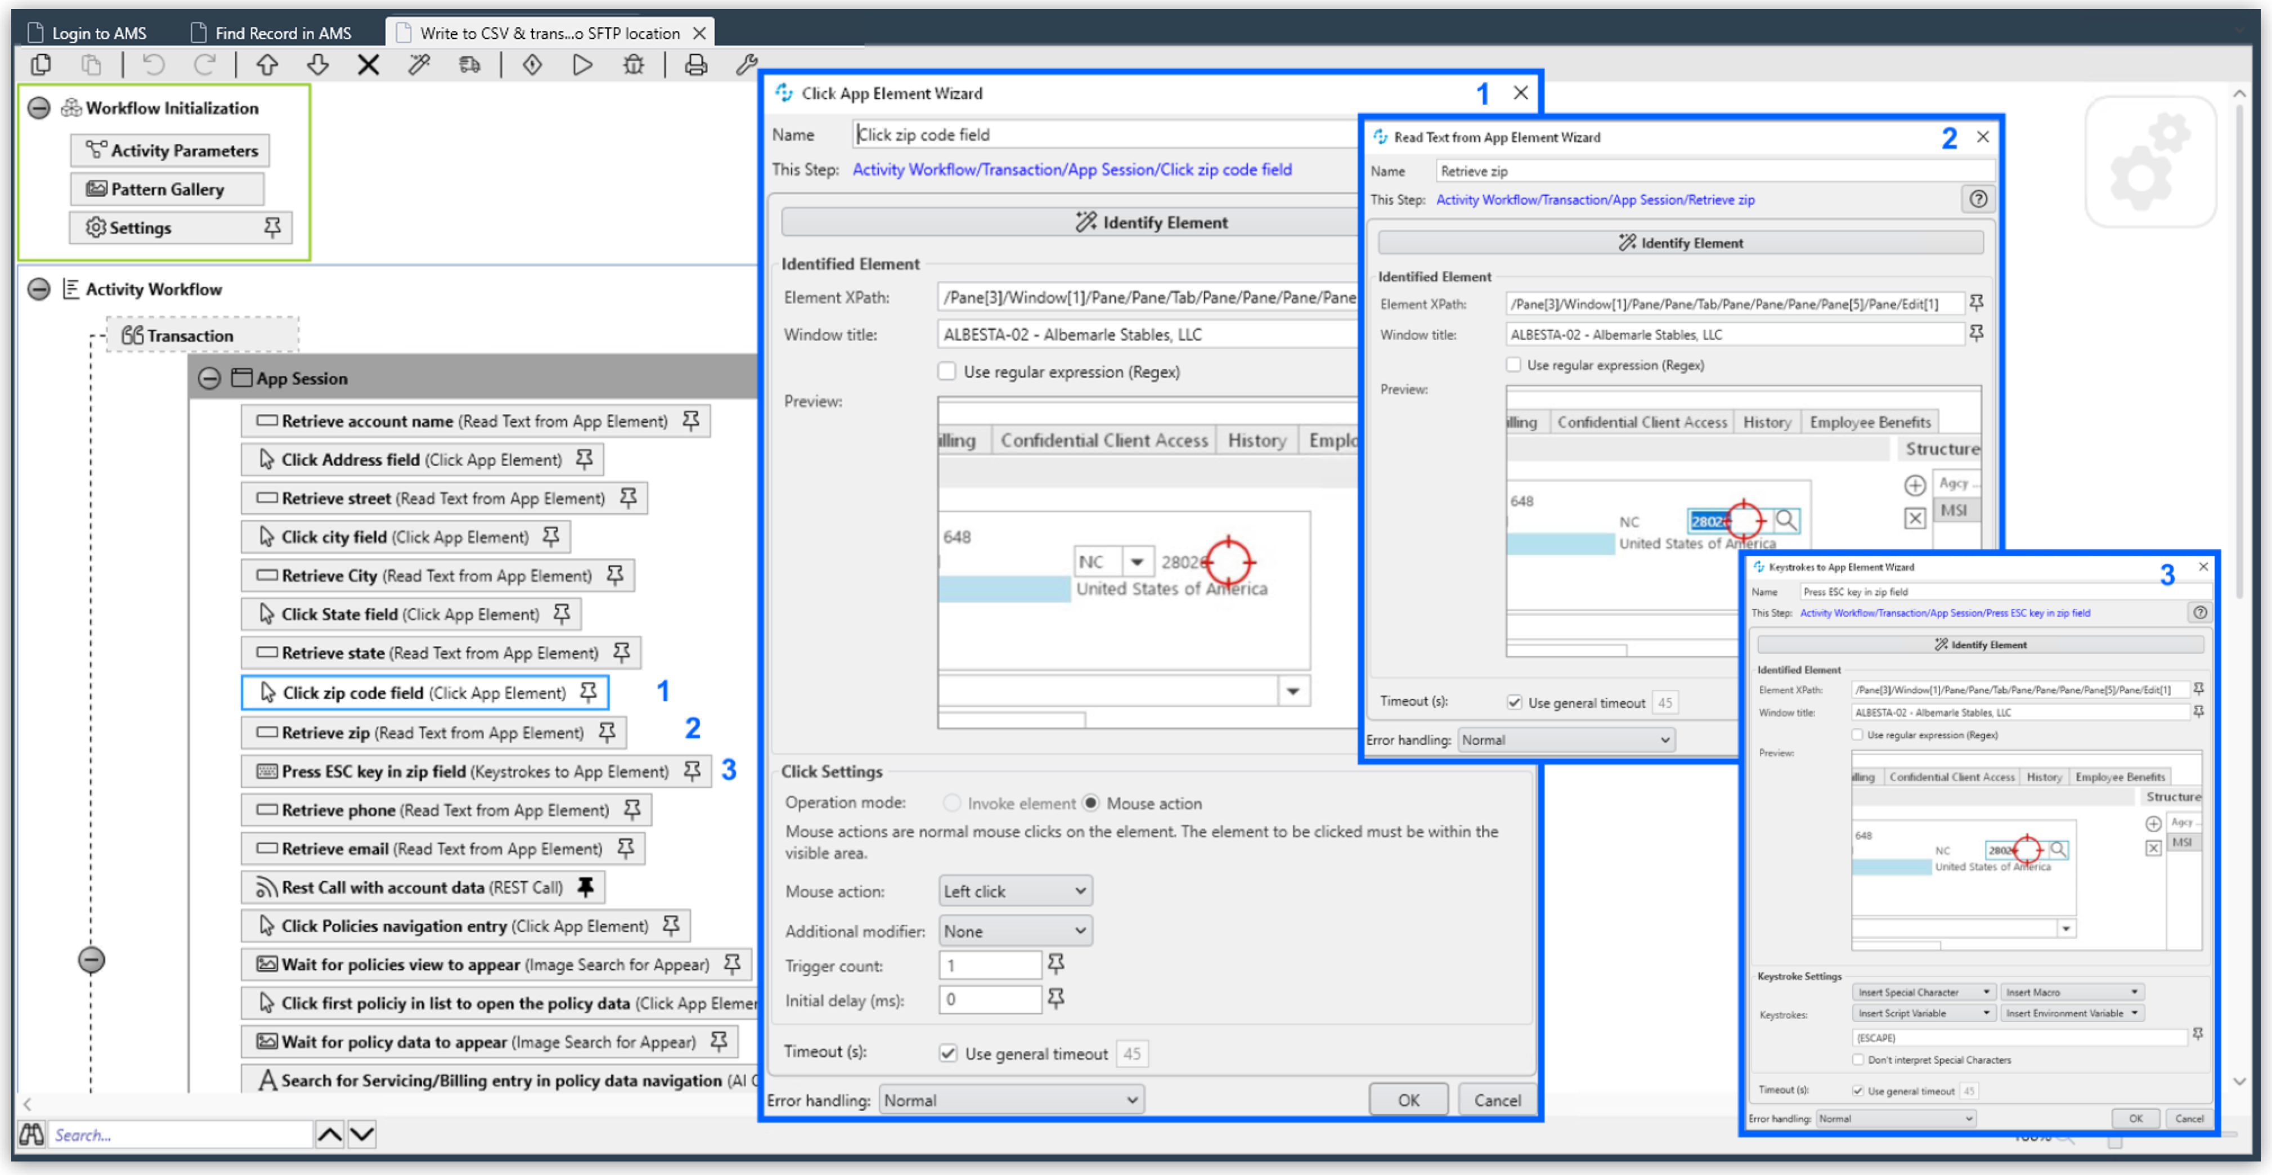The height and width of the screenshot is (1175, 2272).
Task: Move the selected step up with the up-arrow icon
Action: 266,64
